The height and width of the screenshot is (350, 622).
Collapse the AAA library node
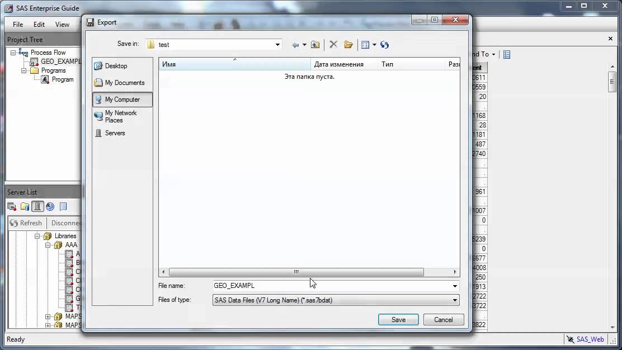coord(48,245)
